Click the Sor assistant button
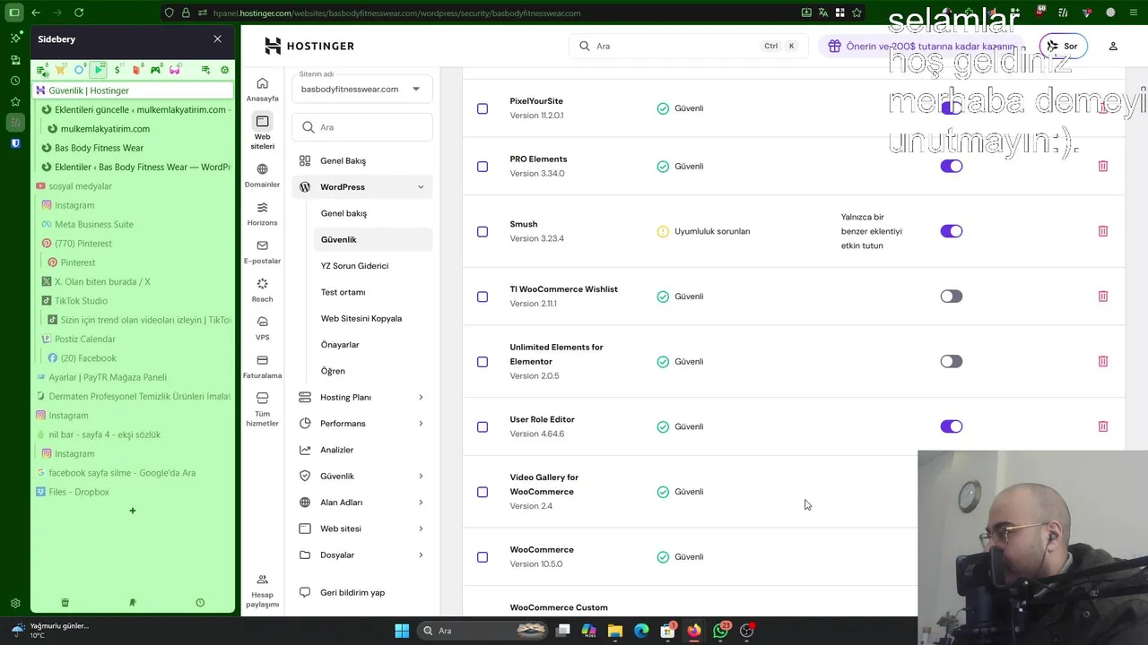The image size is (1148, 645). pos(1062,46)
